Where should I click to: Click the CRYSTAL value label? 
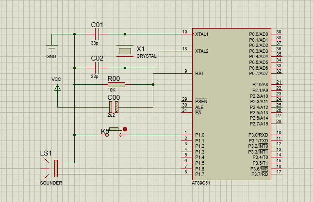(x=147, y=56)
